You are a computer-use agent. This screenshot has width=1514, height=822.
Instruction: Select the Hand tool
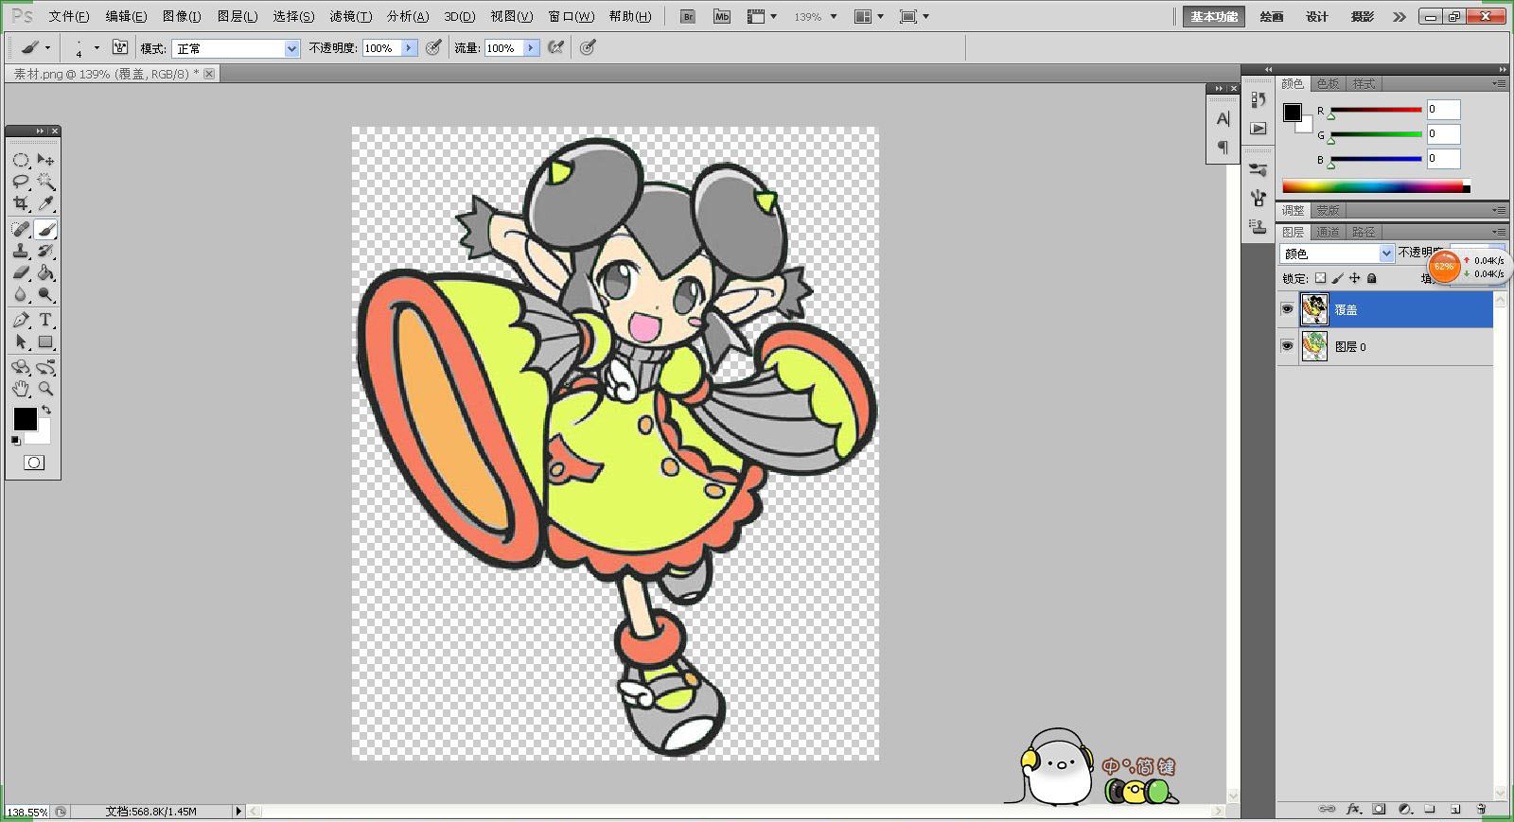[x=21, y=388]
